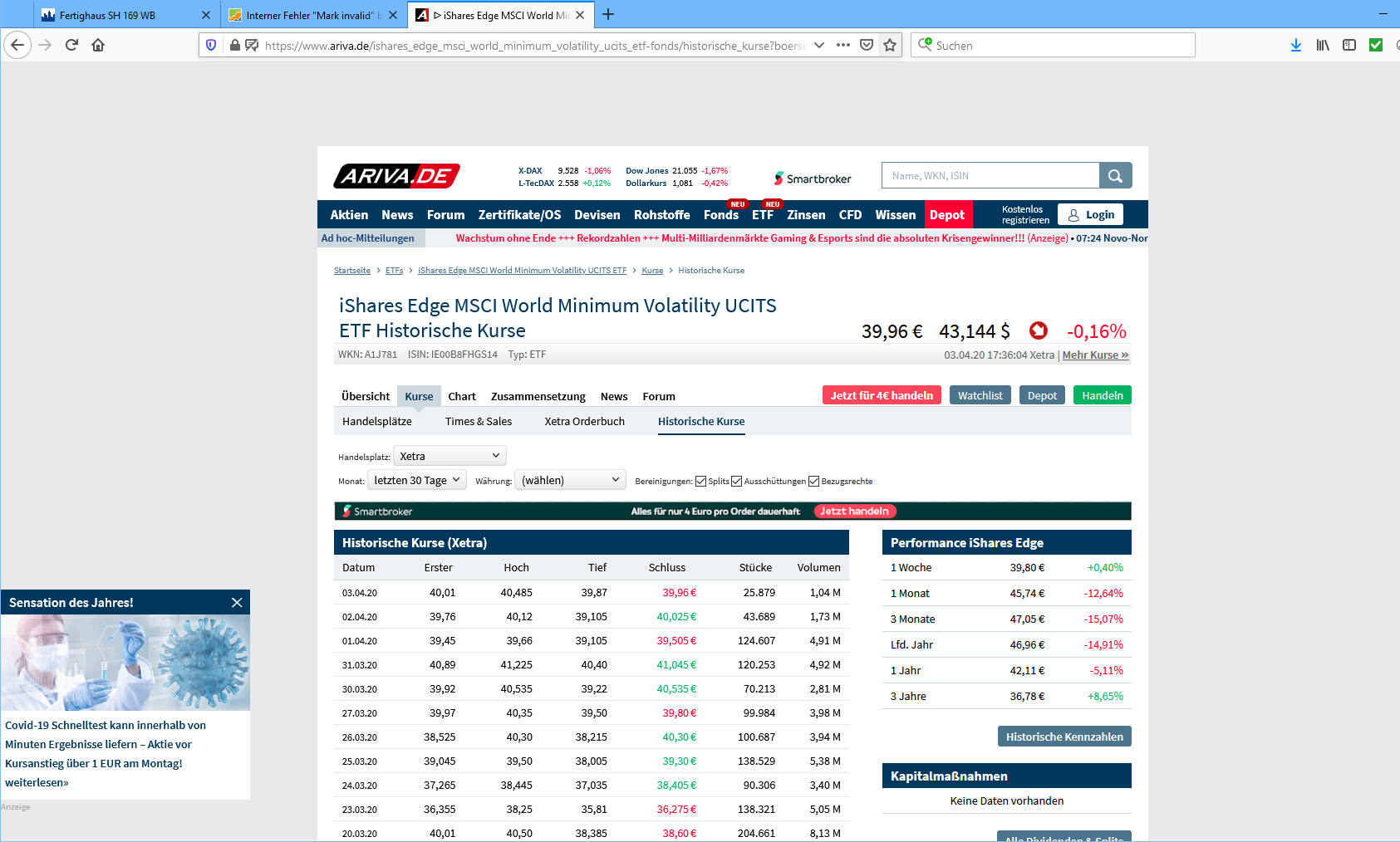
Task: Open the Handelsplatz dropdown showing Xetra
Action: (x=449, y=456)
